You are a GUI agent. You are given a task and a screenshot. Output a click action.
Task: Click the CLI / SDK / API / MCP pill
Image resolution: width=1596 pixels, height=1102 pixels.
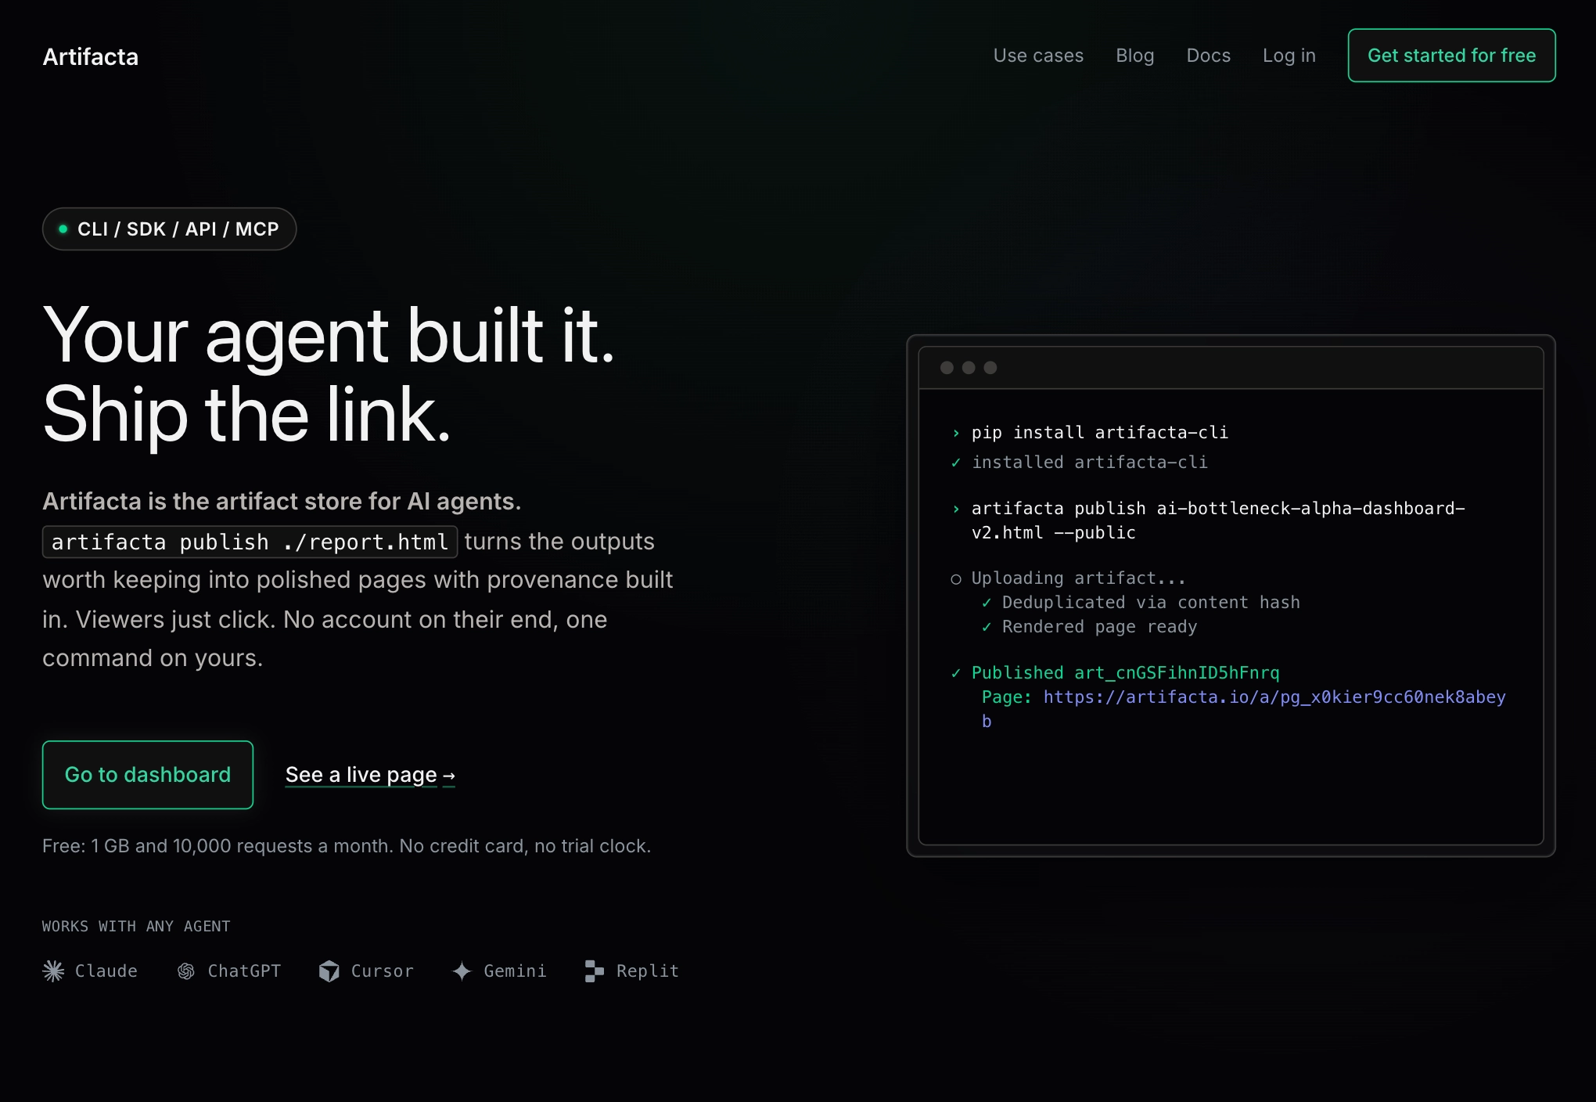coord(169,229)
